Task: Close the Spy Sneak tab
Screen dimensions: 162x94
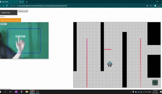Action: click(23, 2)
